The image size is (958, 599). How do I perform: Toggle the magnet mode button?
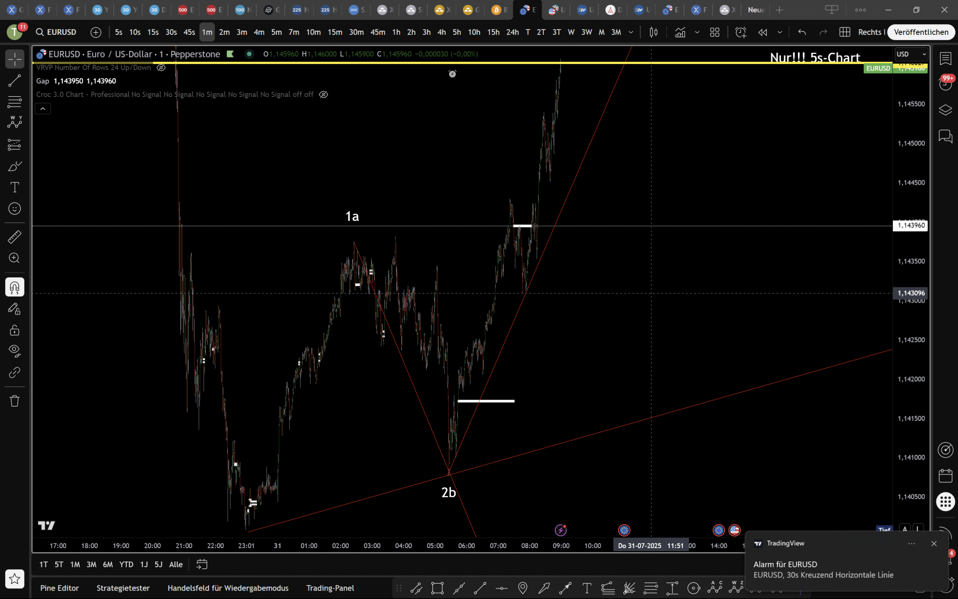point(15,287)
